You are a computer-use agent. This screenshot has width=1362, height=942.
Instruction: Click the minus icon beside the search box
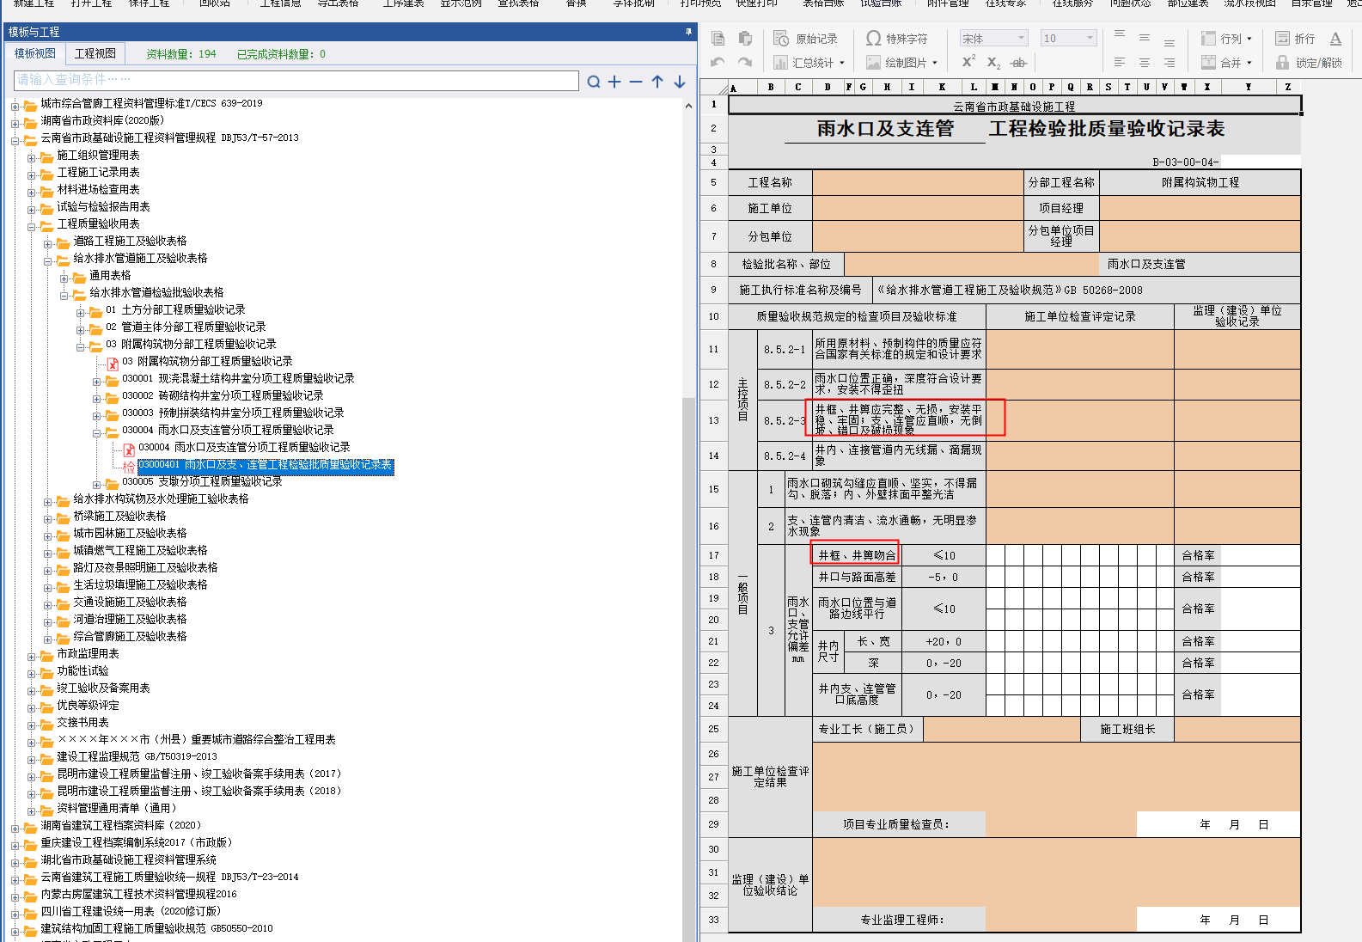pos(636,82)
